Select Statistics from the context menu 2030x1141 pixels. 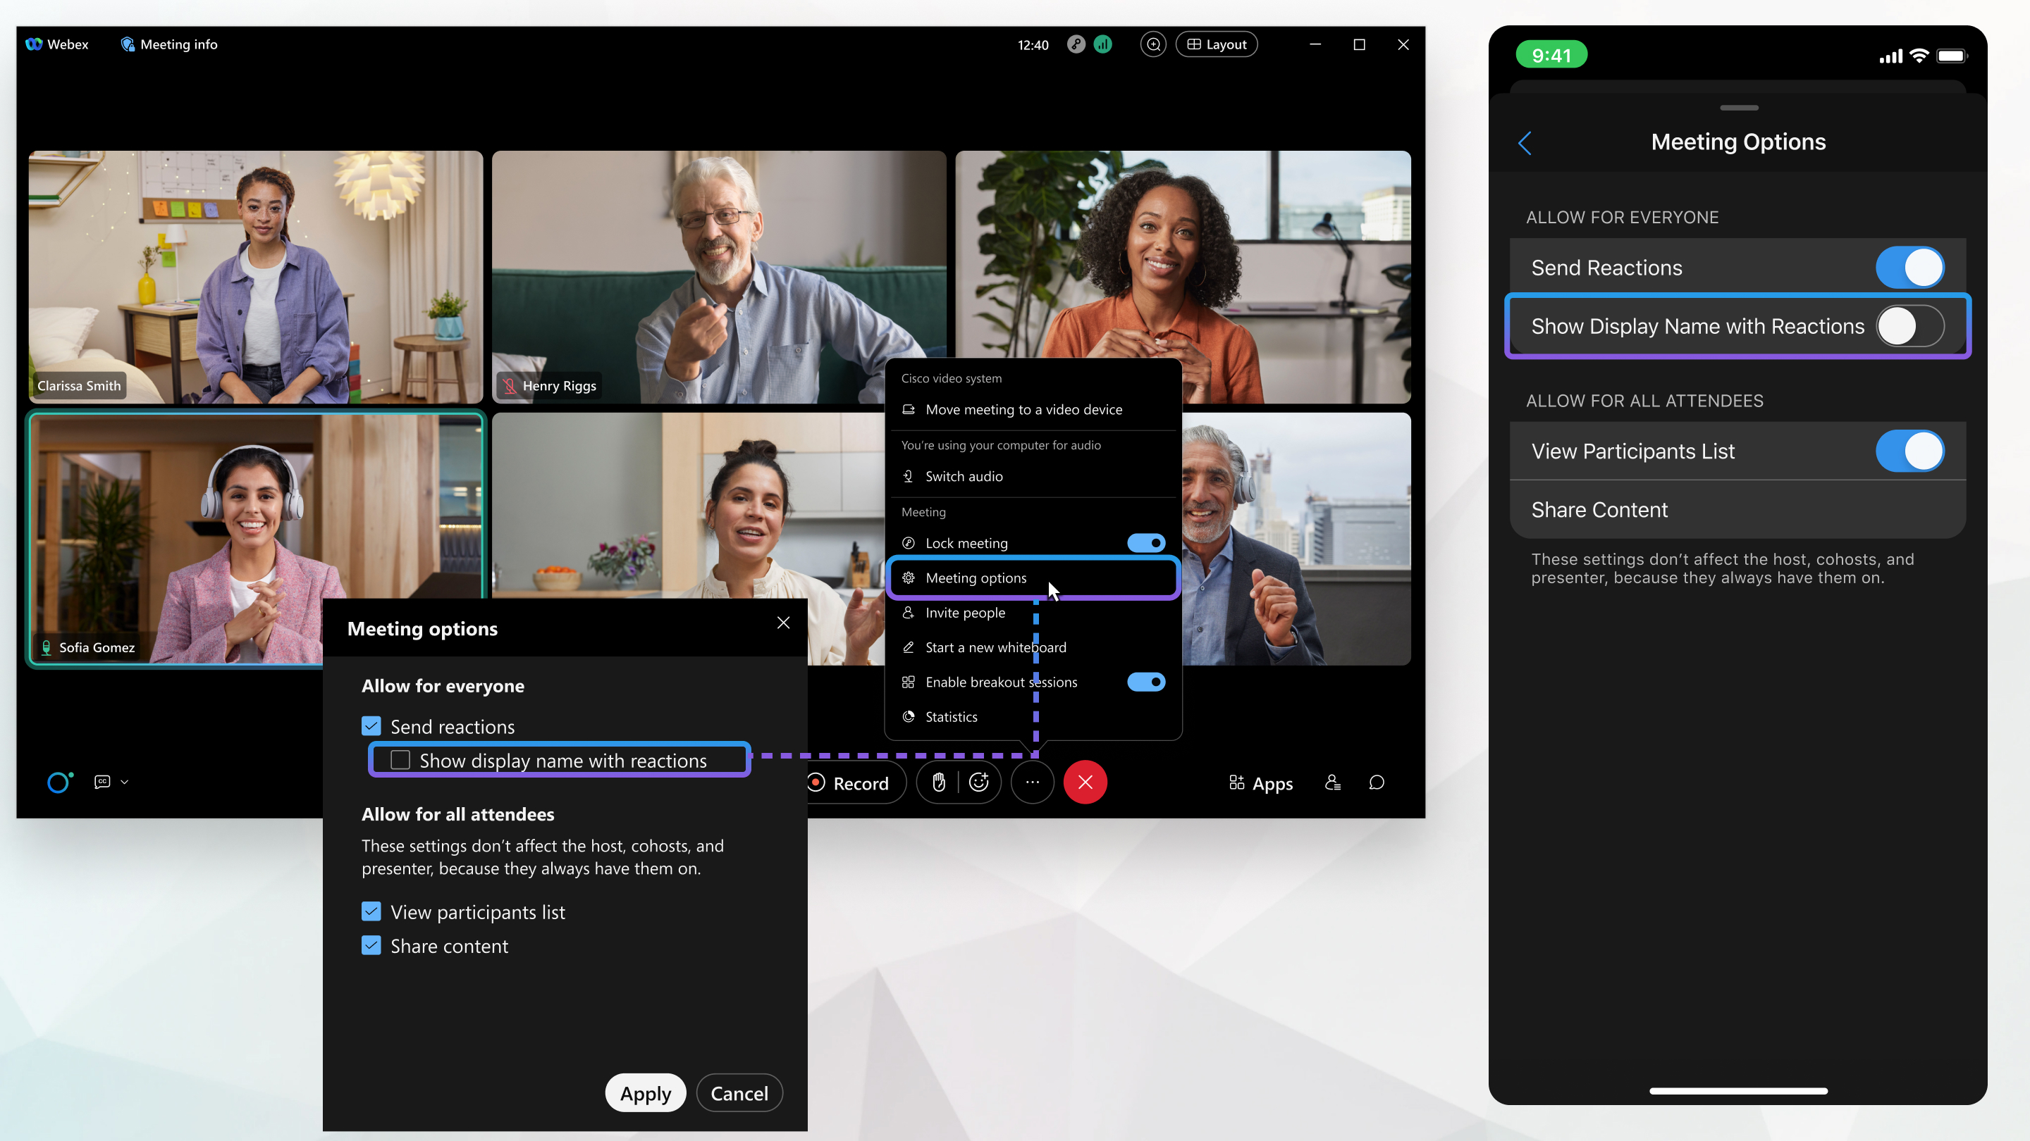click(x=951, y=715)
